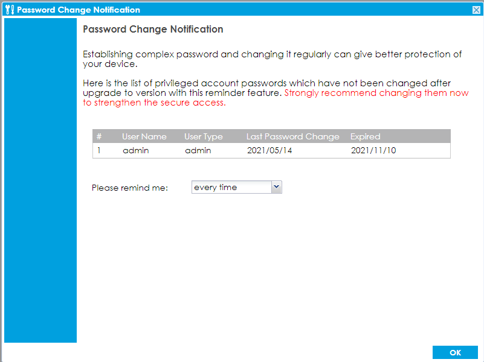Viewport: 484px width, 362px height.
Task: Sort by the User Name column header
Action: [144, 136]
